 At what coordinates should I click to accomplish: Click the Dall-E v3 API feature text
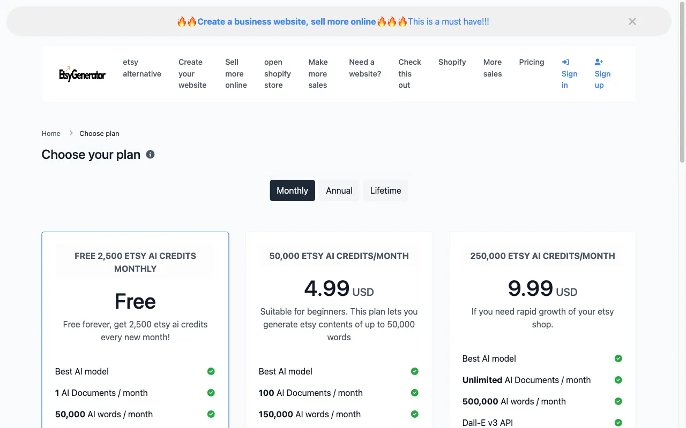(x=488, y=423)
